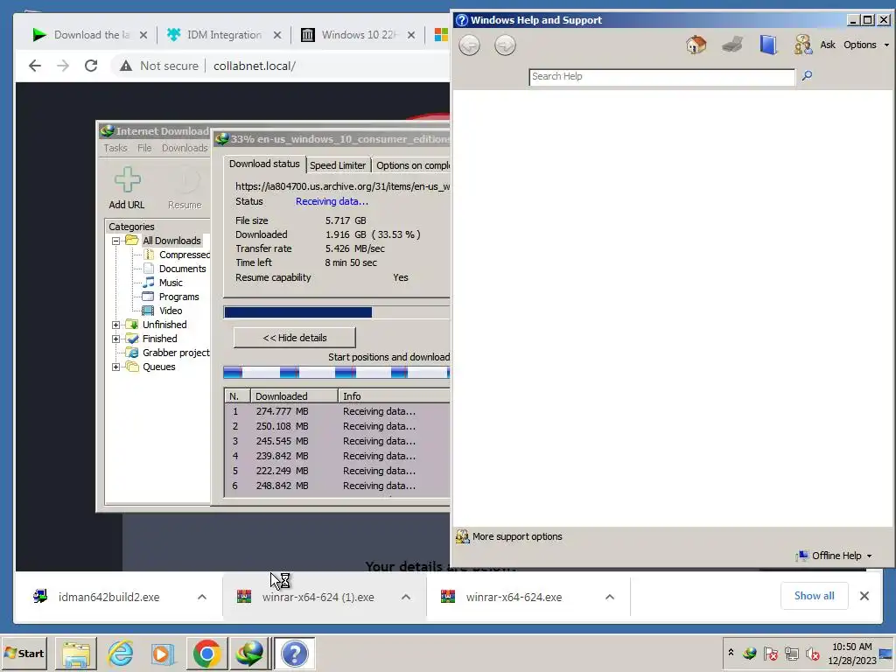Click Show all downloads button

[x=815, y=596]
